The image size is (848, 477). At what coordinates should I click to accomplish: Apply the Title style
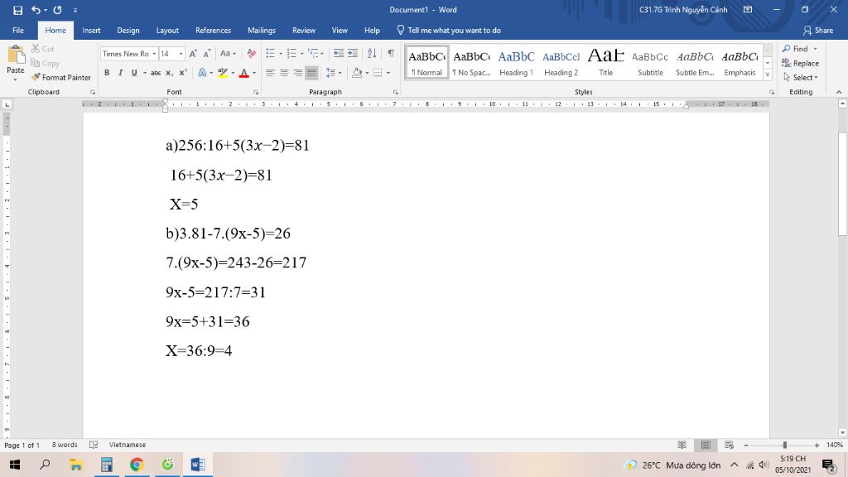[x=605, y=63]
